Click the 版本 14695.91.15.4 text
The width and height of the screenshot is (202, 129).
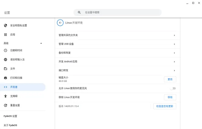[x=69, y=106]
